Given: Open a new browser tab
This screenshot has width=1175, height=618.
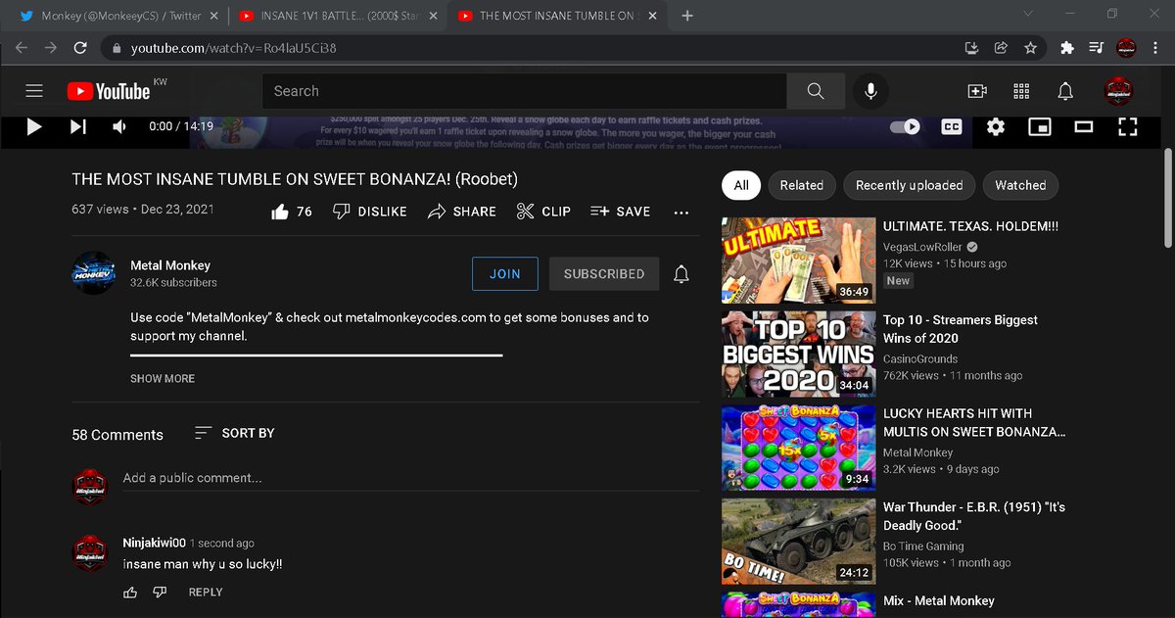Looking at the screenshot, I should click(x=687, y=16).
